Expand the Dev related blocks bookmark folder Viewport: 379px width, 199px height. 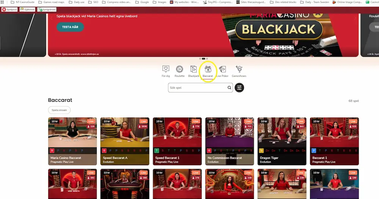point(283,2)
